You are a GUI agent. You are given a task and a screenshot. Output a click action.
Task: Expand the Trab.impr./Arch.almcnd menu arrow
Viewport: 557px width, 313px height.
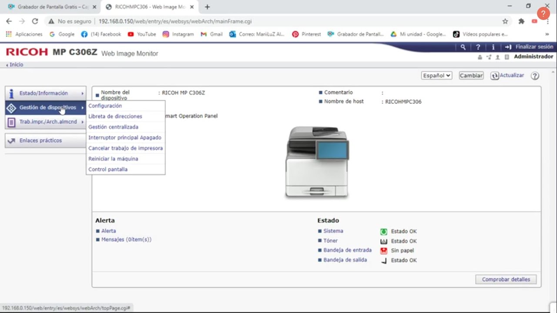[x=82, y=122]
